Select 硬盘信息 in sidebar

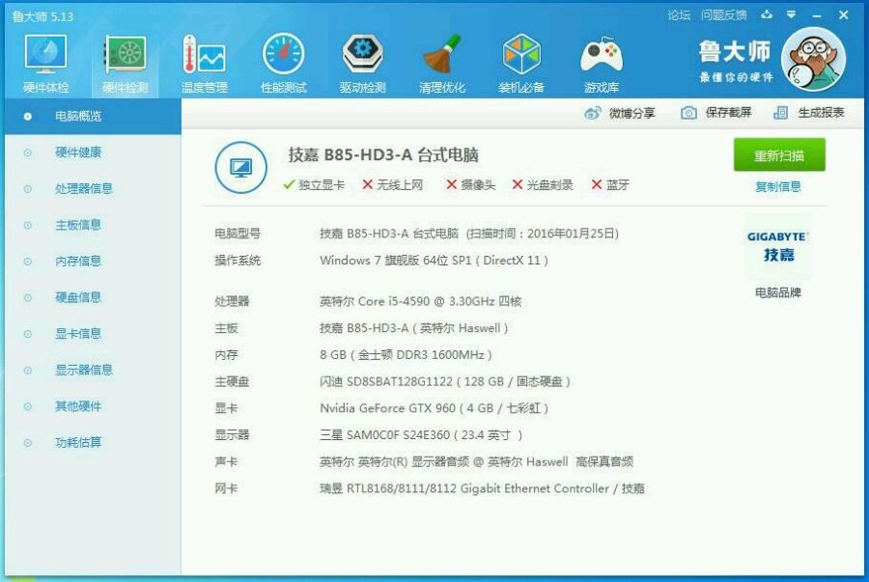[93, 297]
